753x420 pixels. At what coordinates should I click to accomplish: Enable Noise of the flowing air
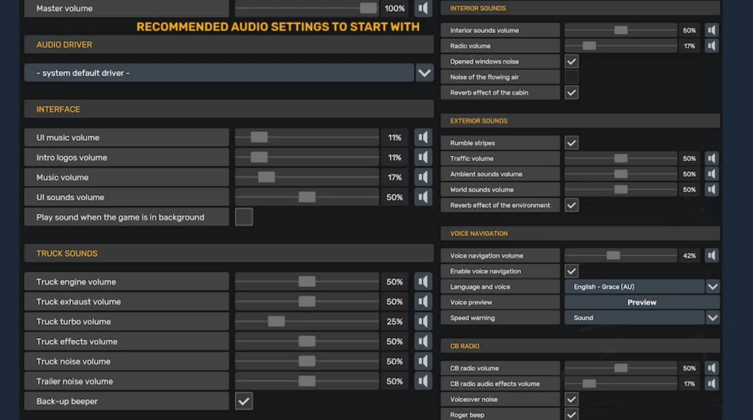click(x=572, y=77)
